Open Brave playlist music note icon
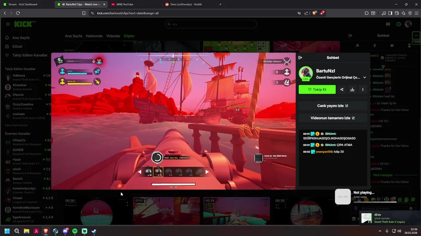Viewport: 421px width, 236px height. (384, 13)
